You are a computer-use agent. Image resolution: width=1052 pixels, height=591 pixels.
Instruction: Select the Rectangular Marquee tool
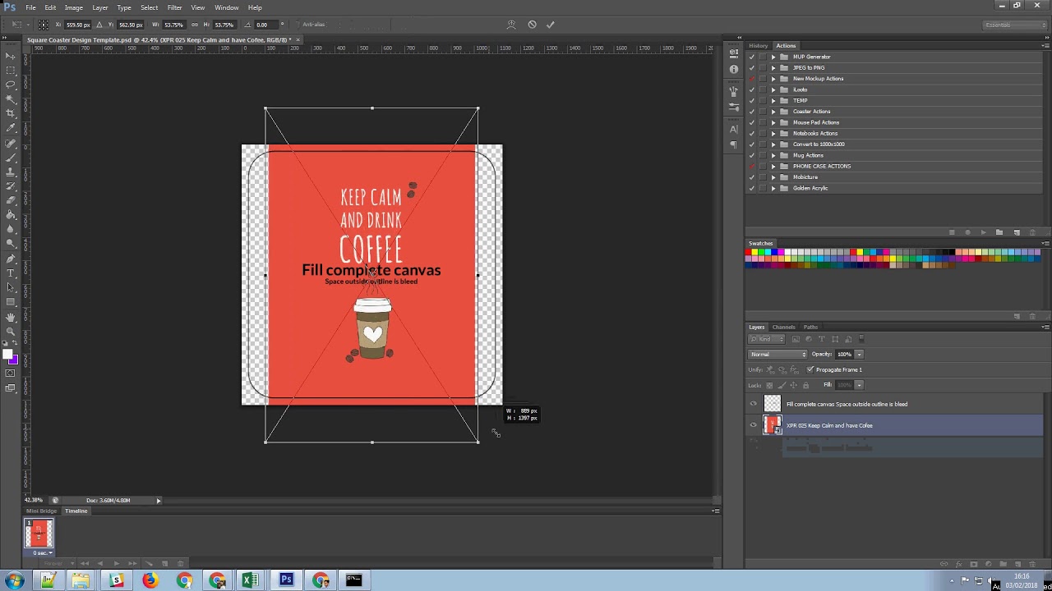tap(11, 70)
